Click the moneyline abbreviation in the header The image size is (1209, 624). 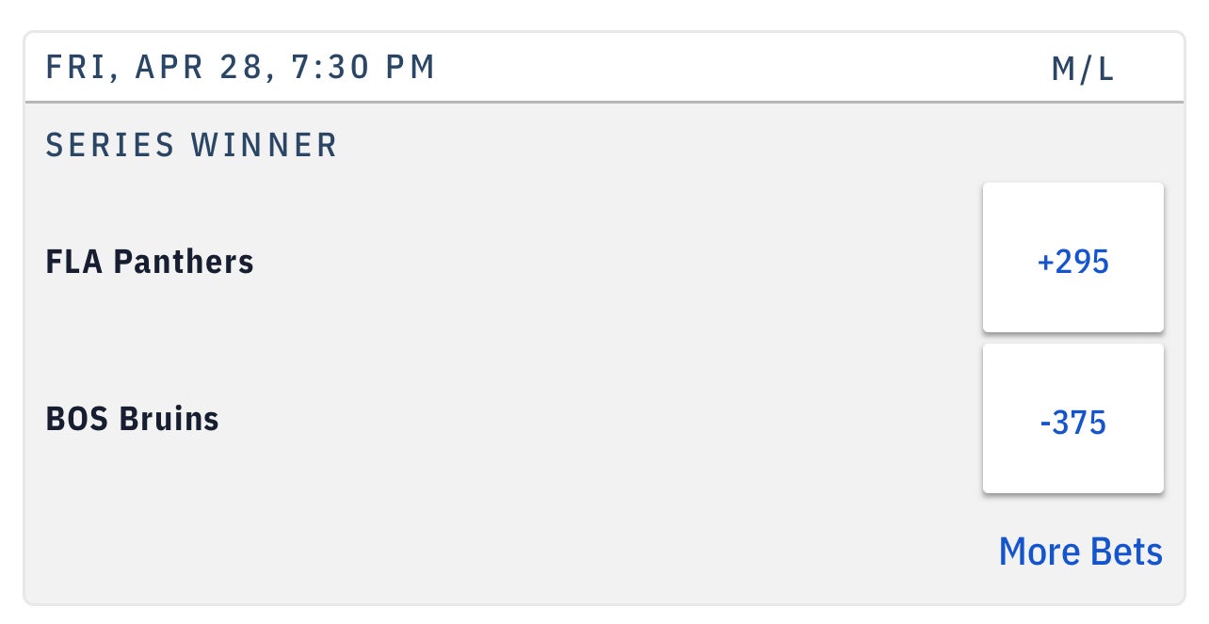pos(1083,69)
